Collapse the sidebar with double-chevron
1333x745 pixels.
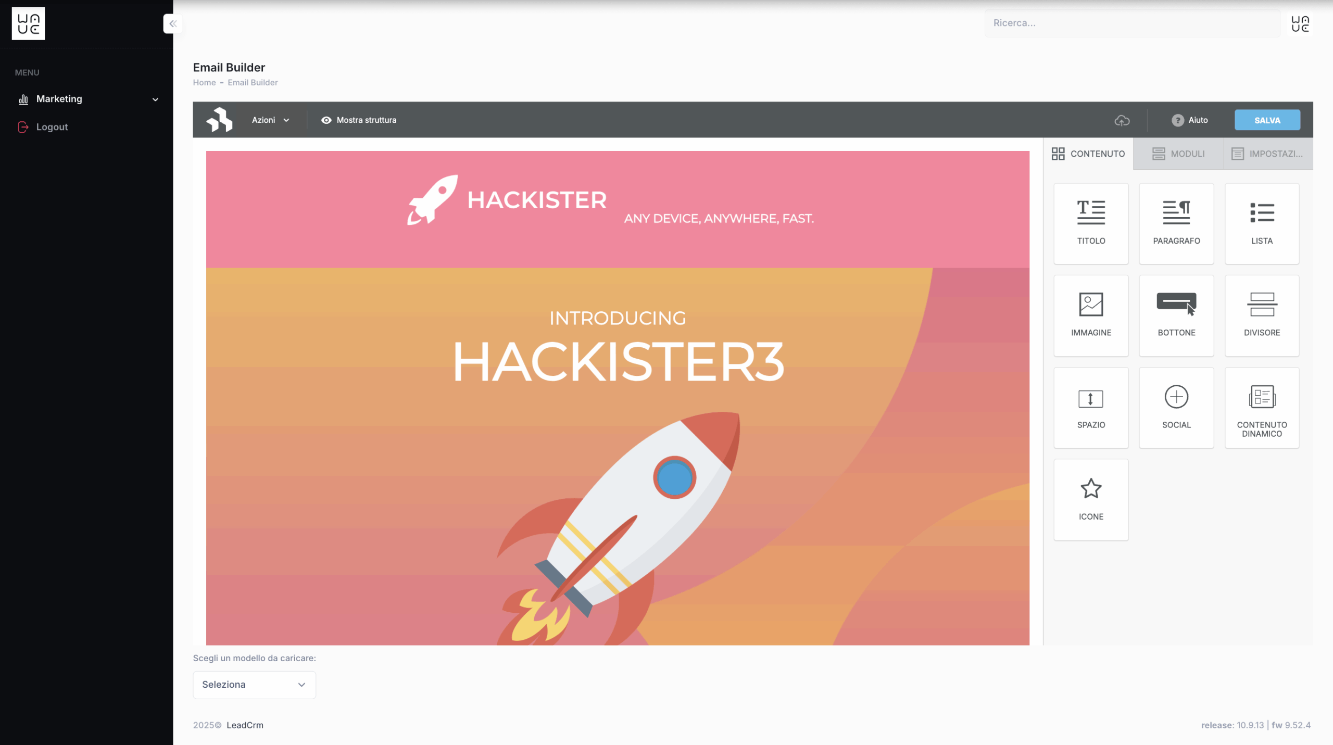pos(173,23)
